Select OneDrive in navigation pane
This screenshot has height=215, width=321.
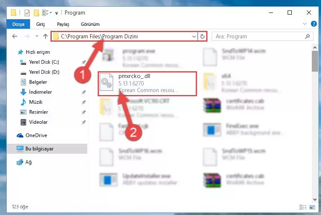pos(36,135)
